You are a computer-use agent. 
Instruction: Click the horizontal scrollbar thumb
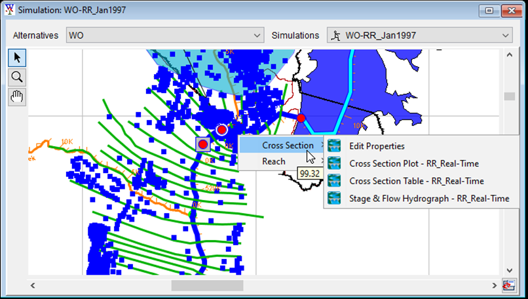click(208, 285)
